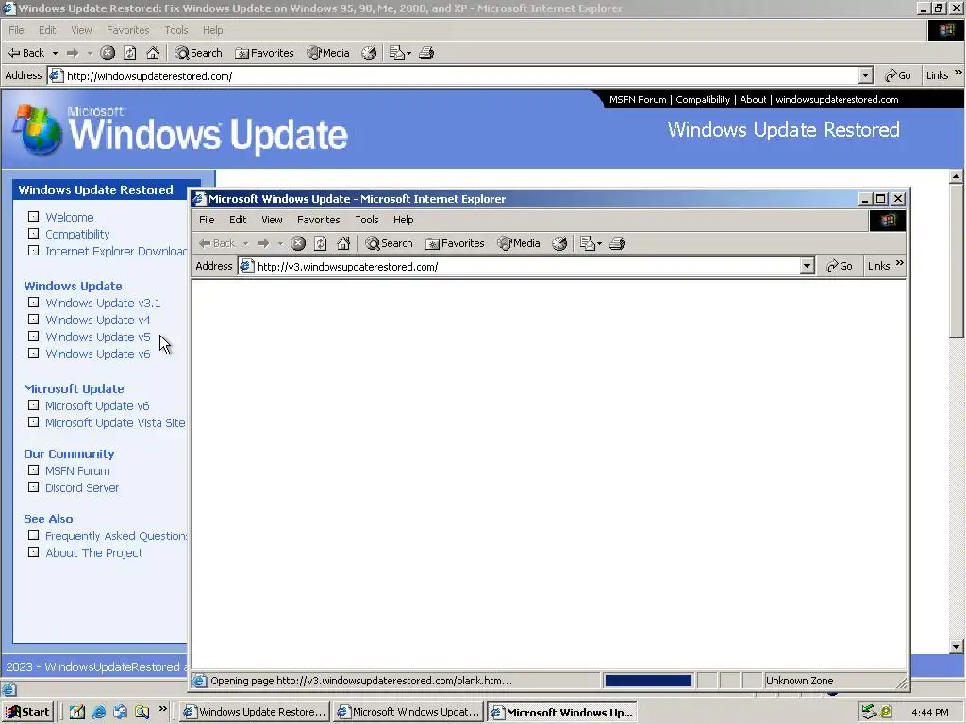Image resolution: width=966 pixels, height=724 pixels.
Task: Open Mail dropdown arrow in front window
Action: 599,244
